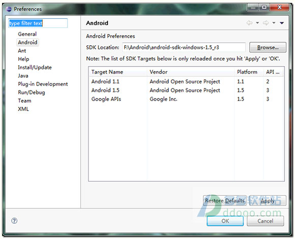Click the SDK Location path field
The width and height of the screenshot is (295, 239).
tap(184, 47)
